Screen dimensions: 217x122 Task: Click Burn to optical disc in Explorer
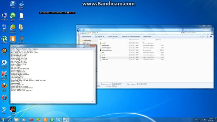click(131, 37)
